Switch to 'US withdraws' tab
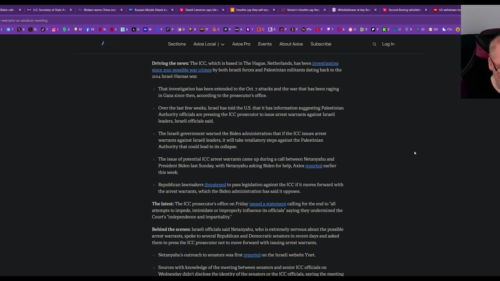The width and height of the screenshot is (500, 281). click(446, 10)
